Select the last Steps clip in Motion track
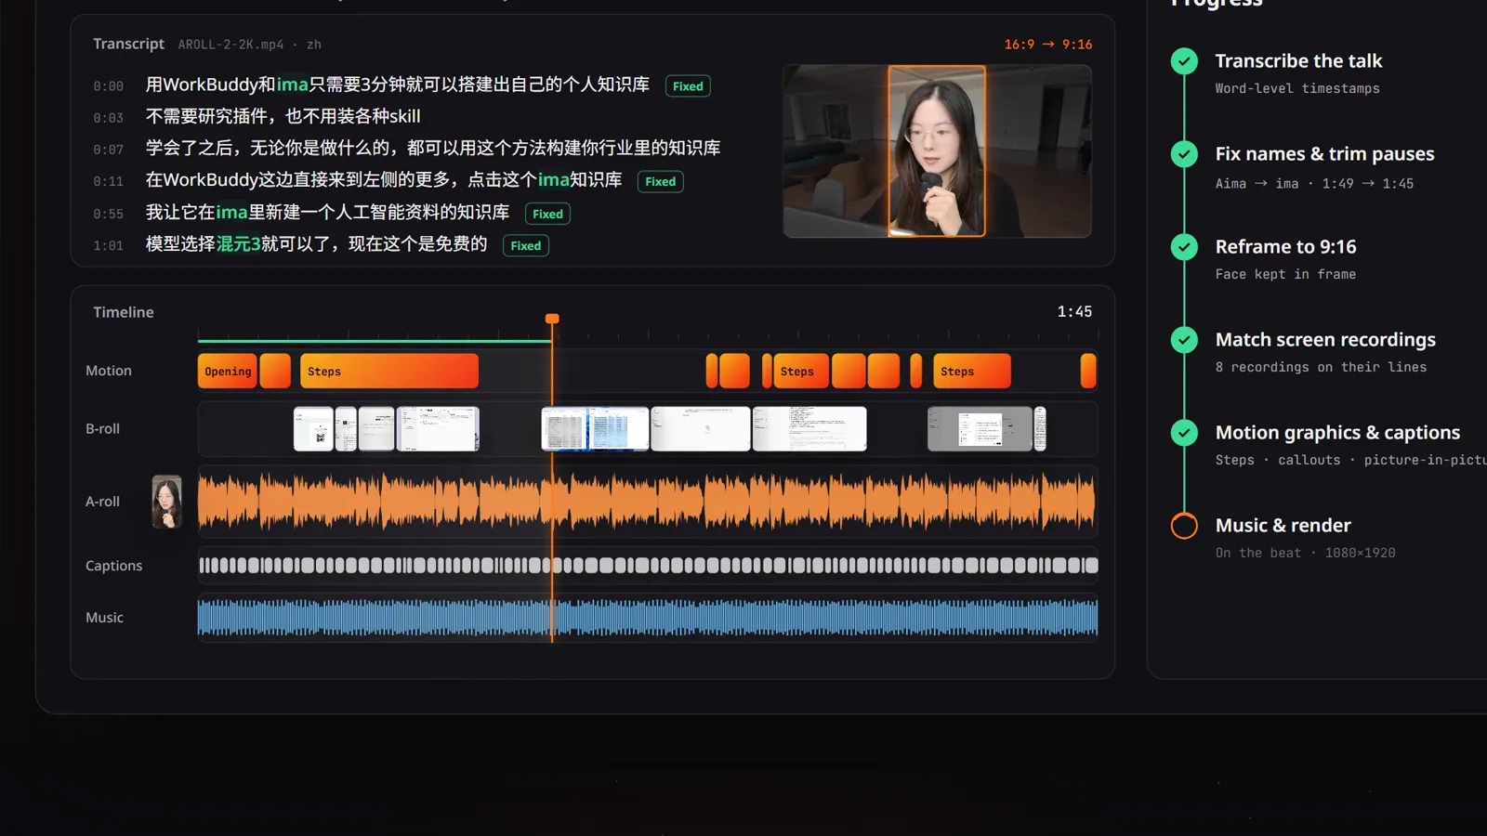Image resolution: width=1487 pixels, height=836 pixels. pyautogui.click(x=972, y=371)
